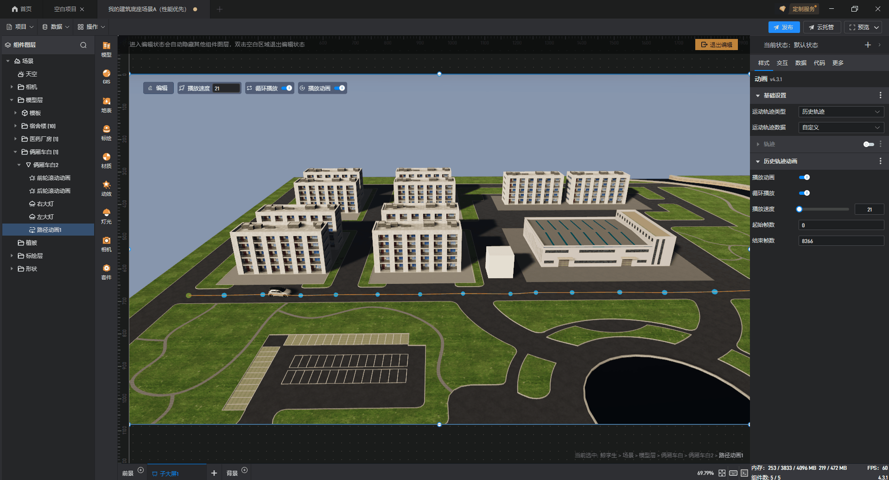Adjust the 播放速度 slider handle
The image size is (889, 480).
click(799, 209)
